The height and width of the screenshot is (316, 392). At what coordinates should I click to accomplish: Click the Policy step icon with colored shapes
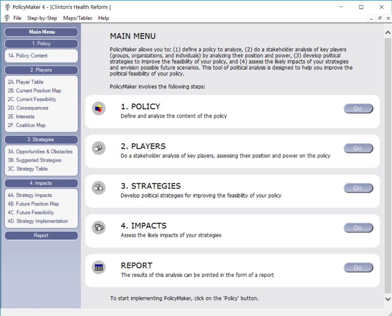point(99,109)
